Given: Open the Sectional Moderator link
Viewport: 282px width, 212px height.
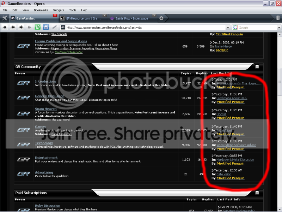Looking at the screenshot, I should pos(69,52).
